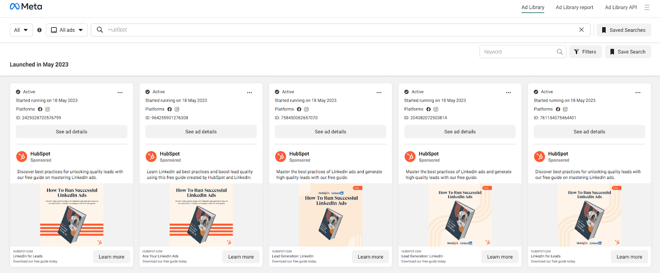This screenshot has width=660, height=273.
Task: Click the info icon beside the All dropdown
Action: tap(40, 30)
